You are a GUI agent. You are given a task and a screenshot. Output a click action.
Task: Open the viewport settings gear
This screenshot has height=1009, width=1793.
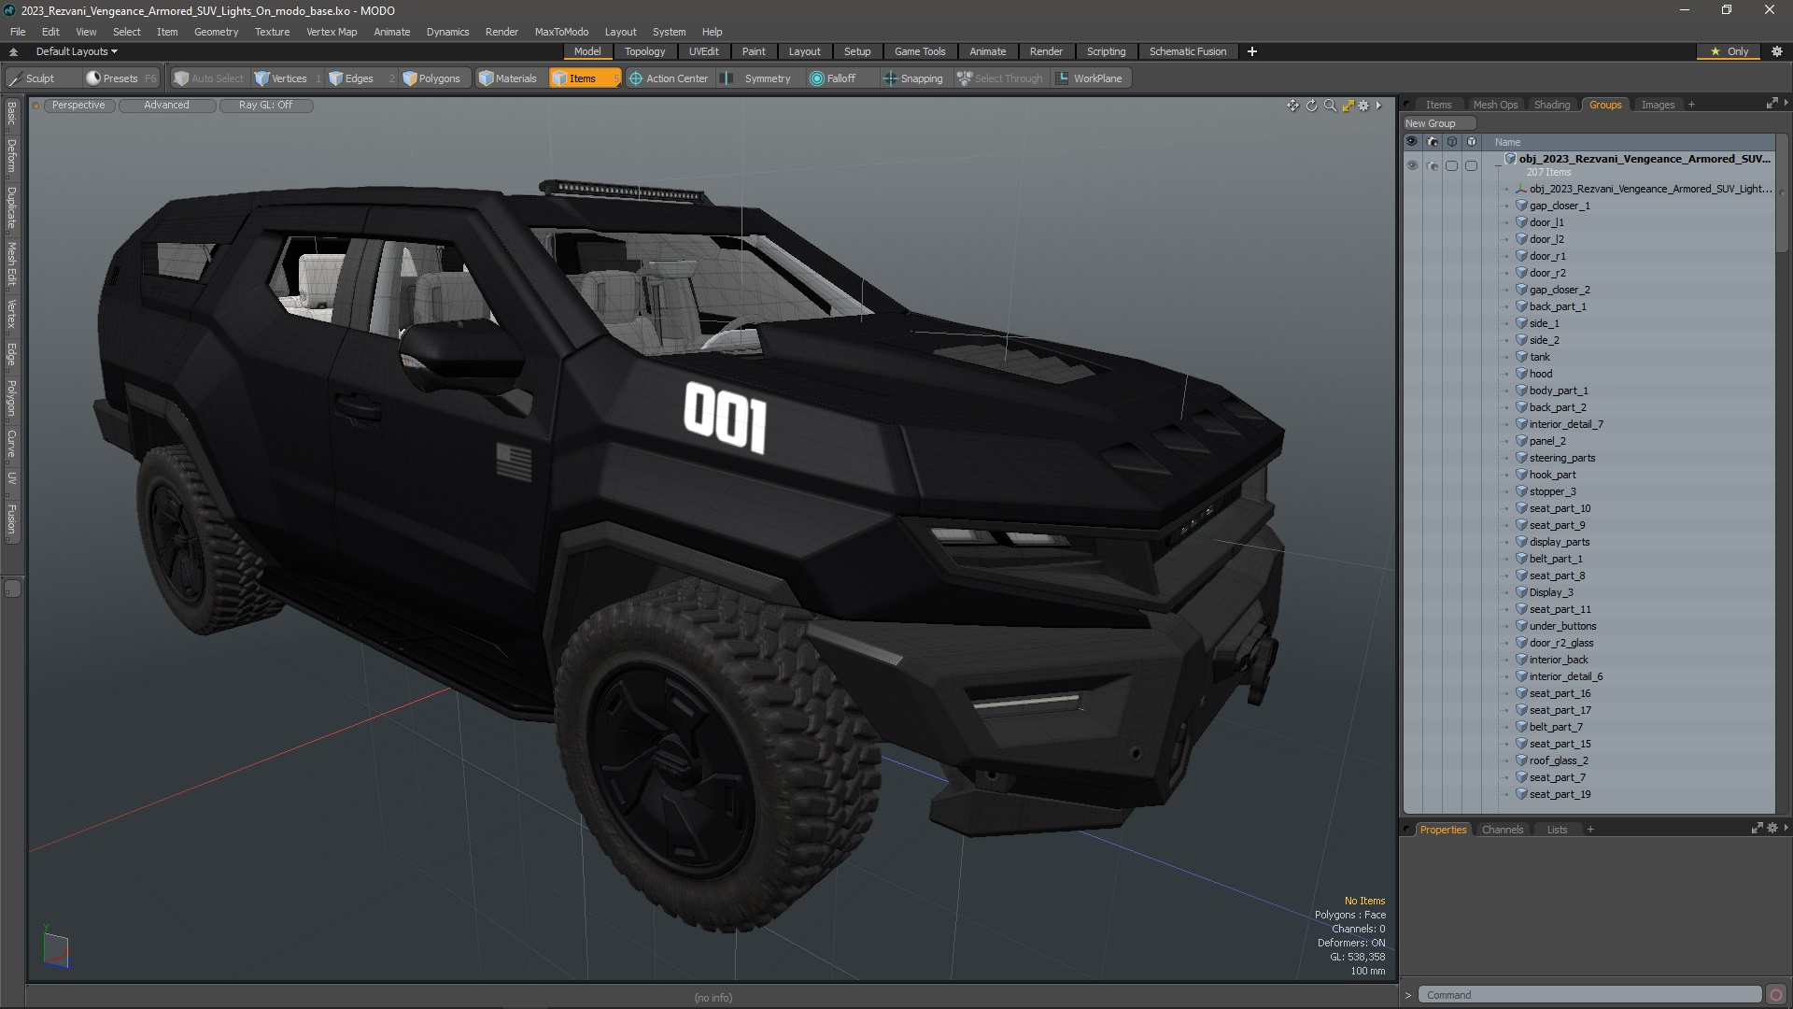[1363, 106]
